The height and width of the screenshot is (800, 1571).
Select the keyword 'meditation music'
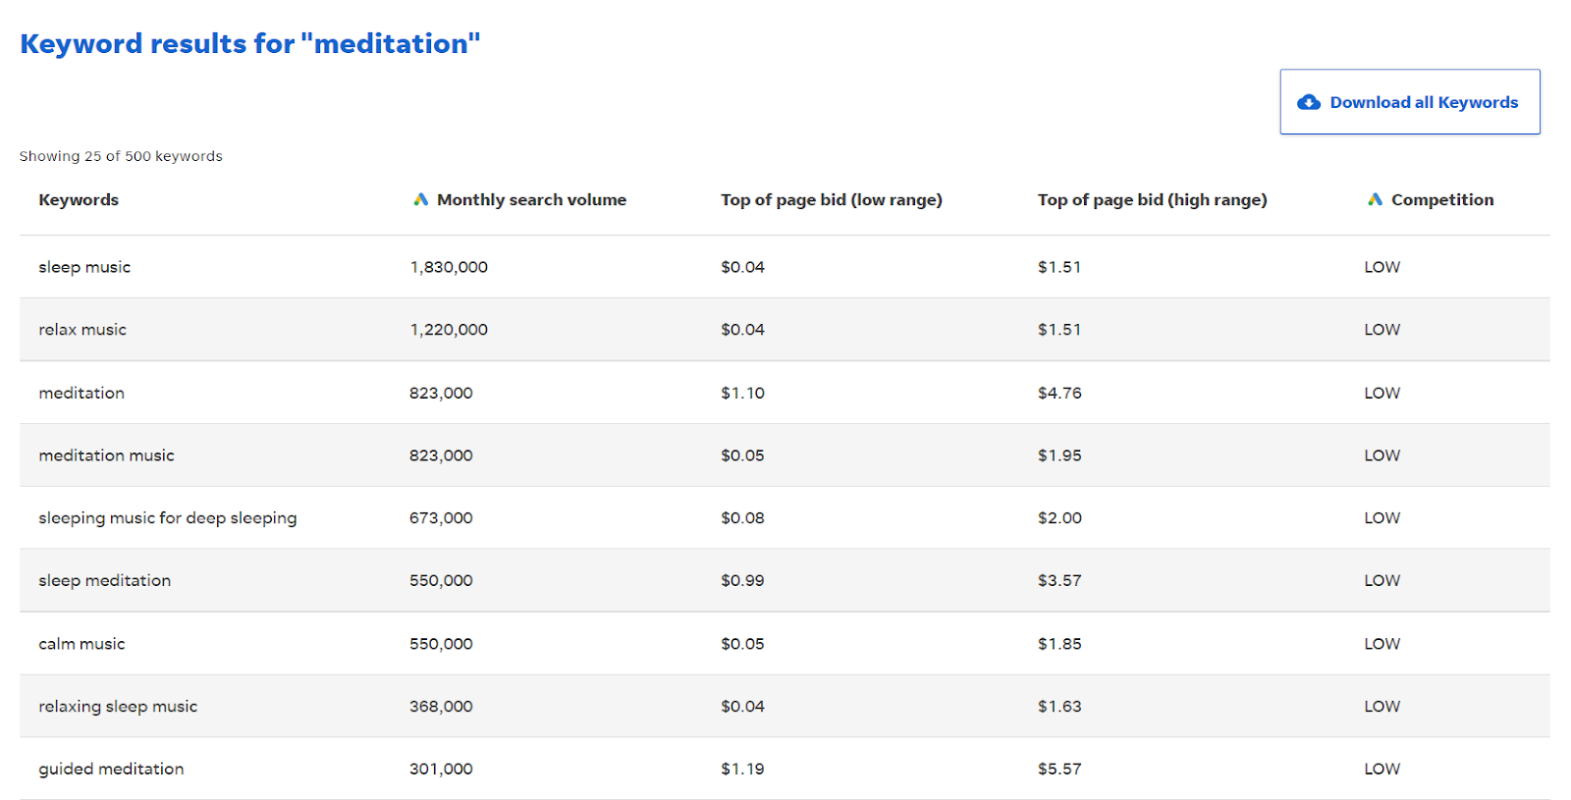pos(106,455)
